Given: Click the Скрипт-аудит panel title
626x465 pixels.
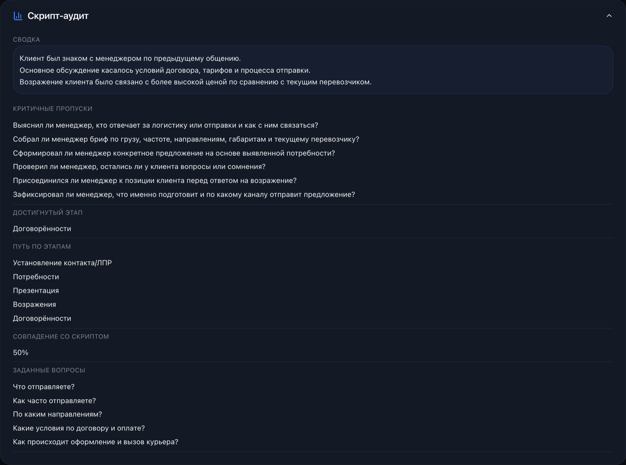Looking at the screenshot, I should 58,16.
